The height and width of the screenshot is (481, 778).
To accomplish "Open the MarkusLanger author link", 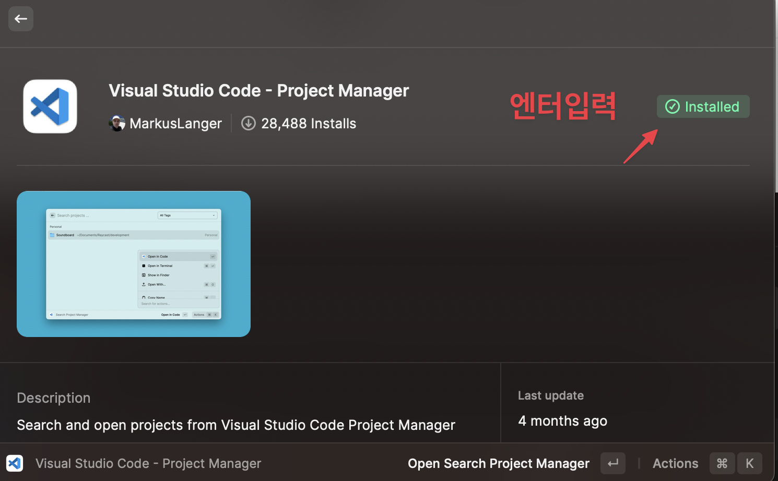I will tap(175, 124).
